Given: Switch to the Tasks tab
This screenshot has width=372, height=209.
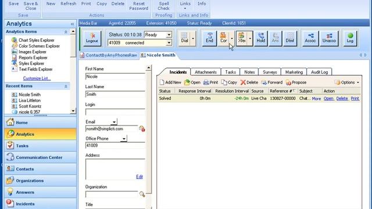Looking at the screenshot, I should click(x=230, y=72).
